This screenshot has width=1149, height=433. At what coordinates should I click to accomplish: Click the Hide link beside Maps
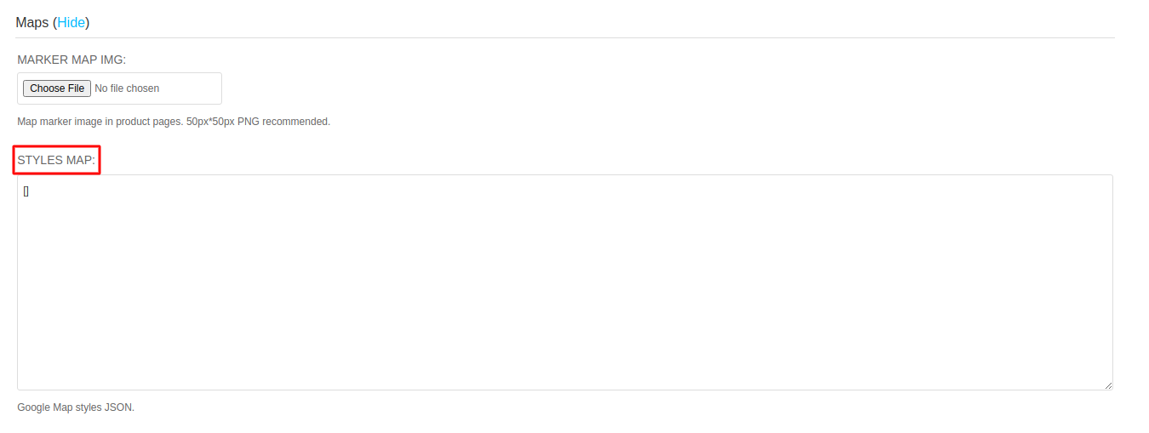pyautogui.click(x=71, y=23)
